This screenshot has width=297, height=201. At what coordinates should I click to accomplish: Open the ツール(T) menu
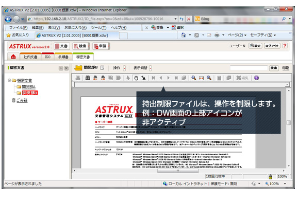(98, 28)
